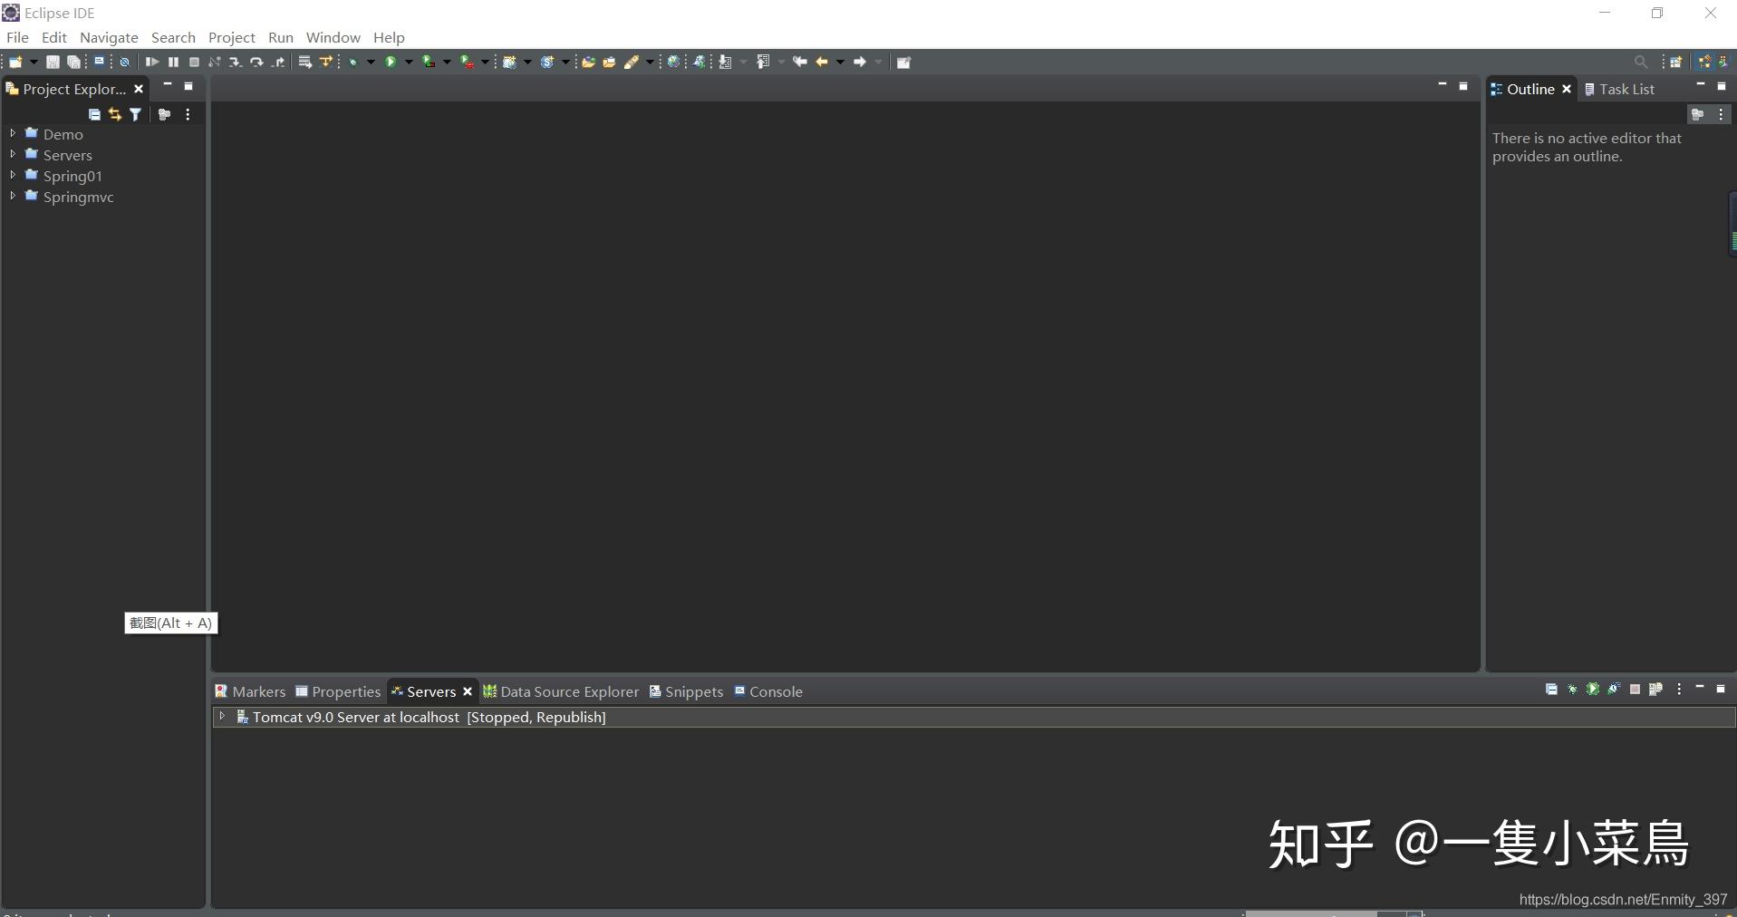This screenshot has width=1737, height=917.
Task: Click the Terminate stop icon in main toolbar
Action: pyautogui.click(x=194, y=63)
